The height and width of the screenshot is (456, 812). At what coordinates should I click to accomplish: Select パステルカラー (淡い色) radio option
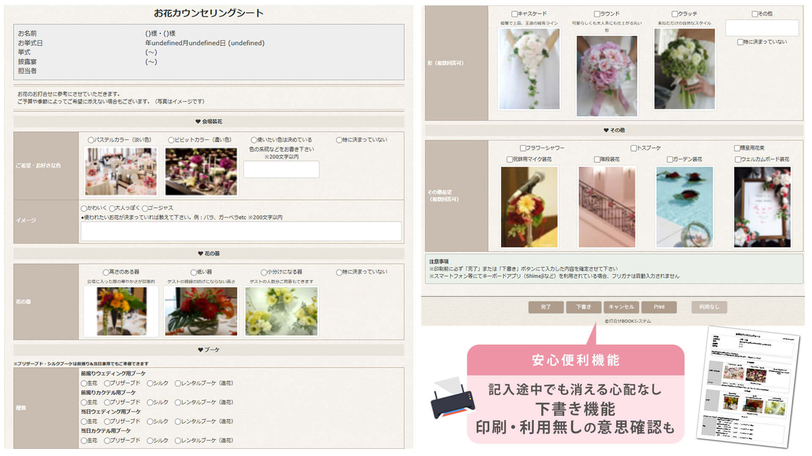pos(91,140)
